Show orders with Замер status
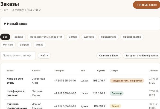160x109 pixels. (73, 37)
